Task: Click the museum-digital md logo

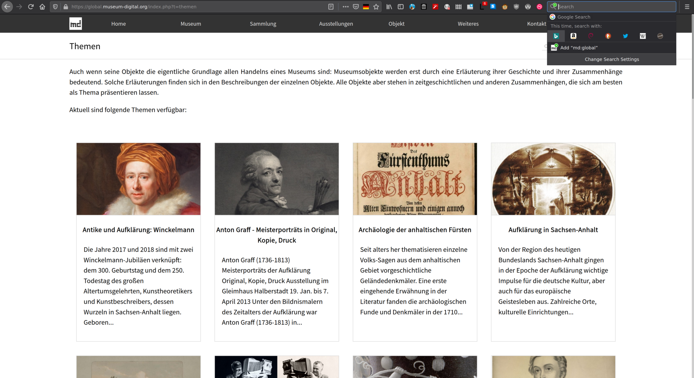Action: [x=76, y=24]
